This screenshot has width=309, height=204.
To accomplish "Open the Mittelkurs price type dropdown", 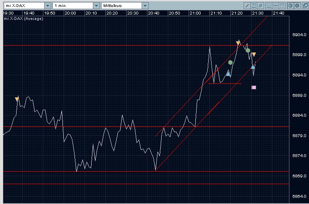I will click(145, 6).
